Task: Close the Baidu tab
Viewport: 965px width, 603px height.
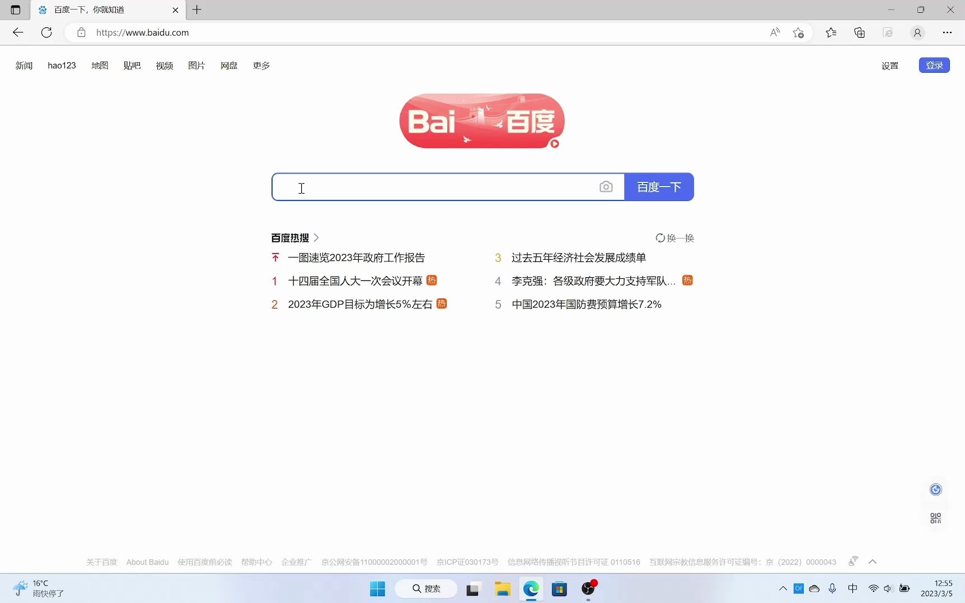Action: (175, 10)
